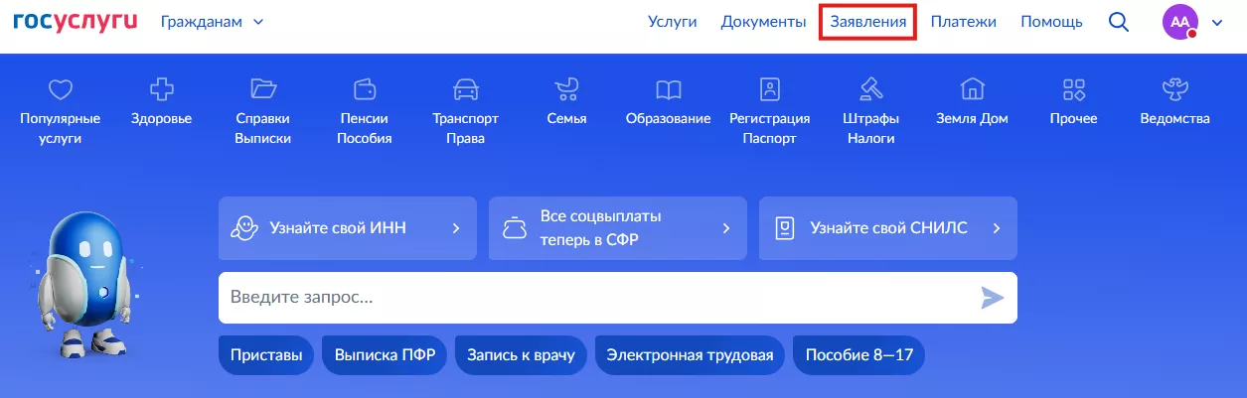Open the Узнайте свой СНИЛС card
The width and height of the screenshot is (1247, 398).
pos(888,228)
